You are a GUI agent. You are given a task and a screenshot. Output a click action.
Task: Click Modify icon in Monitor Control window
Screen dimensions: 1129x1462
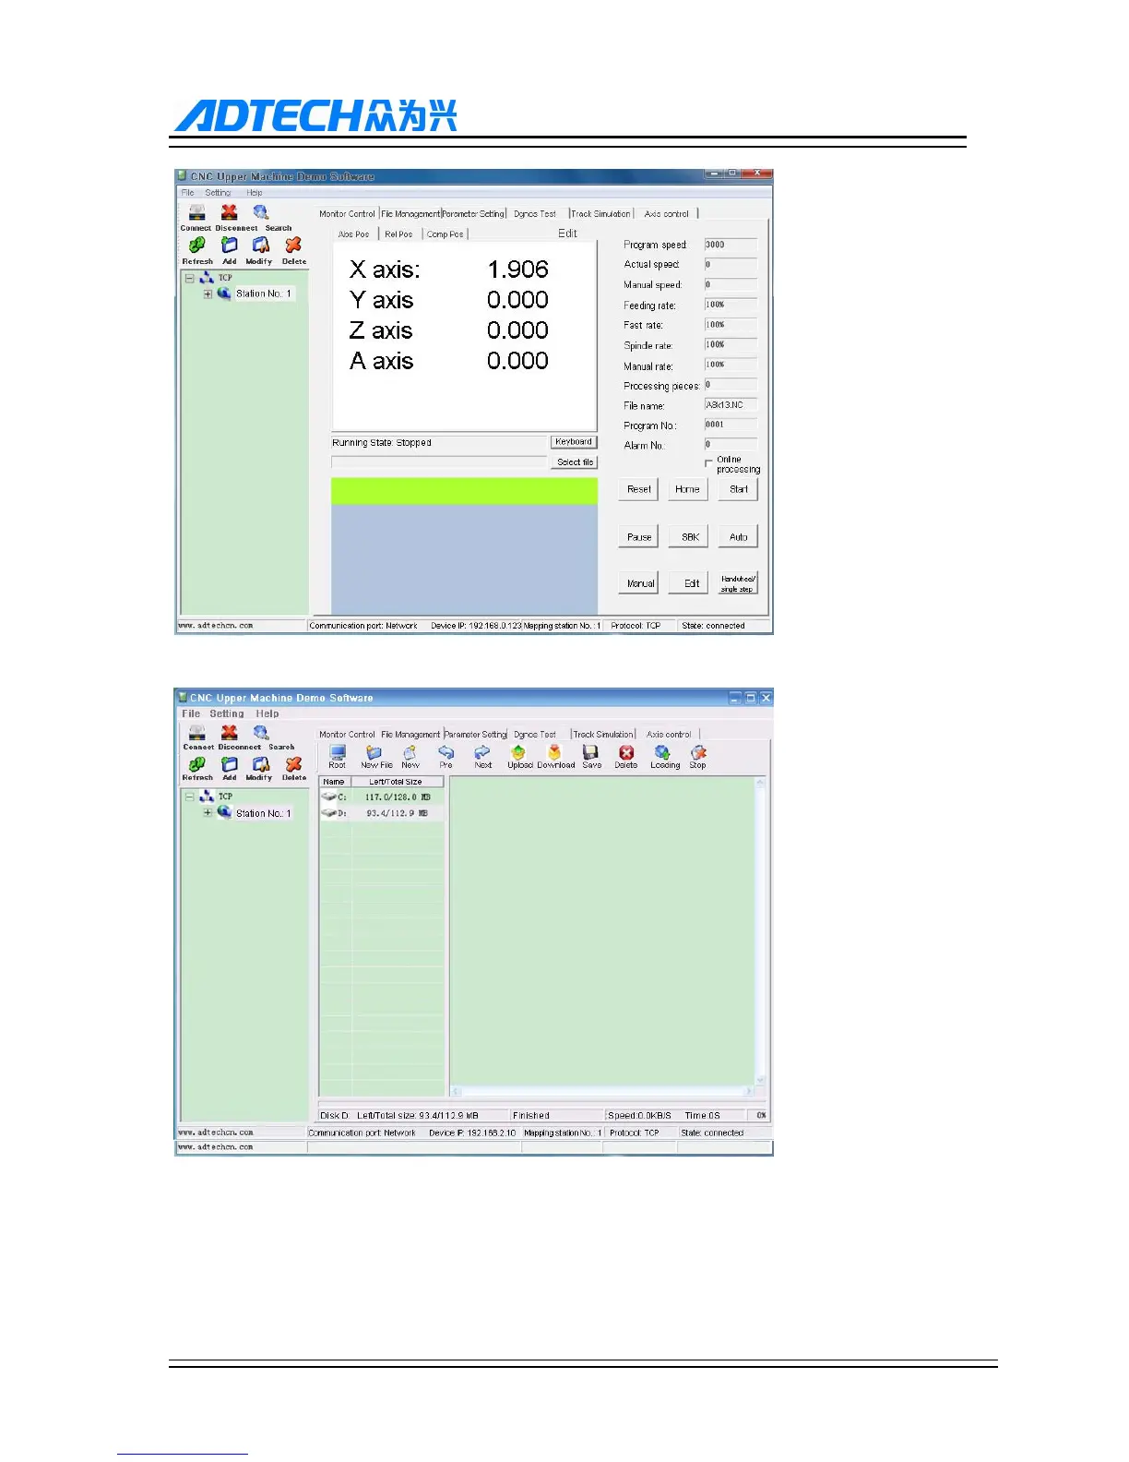coord(261,245)
